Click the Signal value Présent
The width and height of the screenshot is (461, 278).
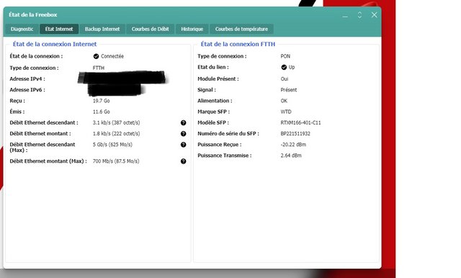pyautogui.click(x=289, y=90)
